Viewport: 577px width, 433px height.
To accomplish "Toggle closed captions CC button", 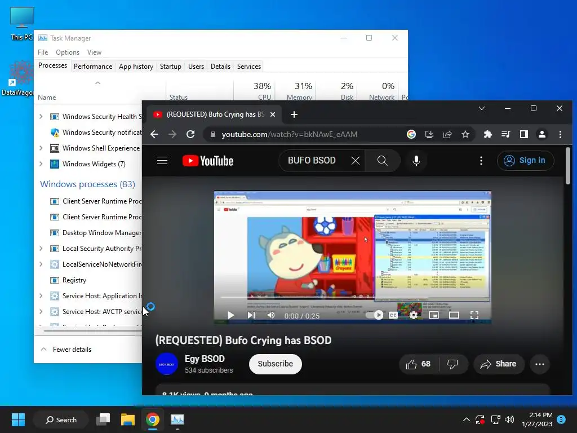I will click(x=393, y=315).
